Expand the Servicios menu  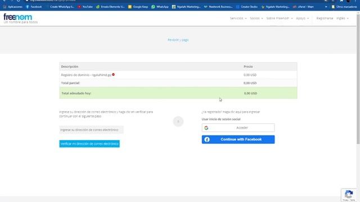point(238,18)
